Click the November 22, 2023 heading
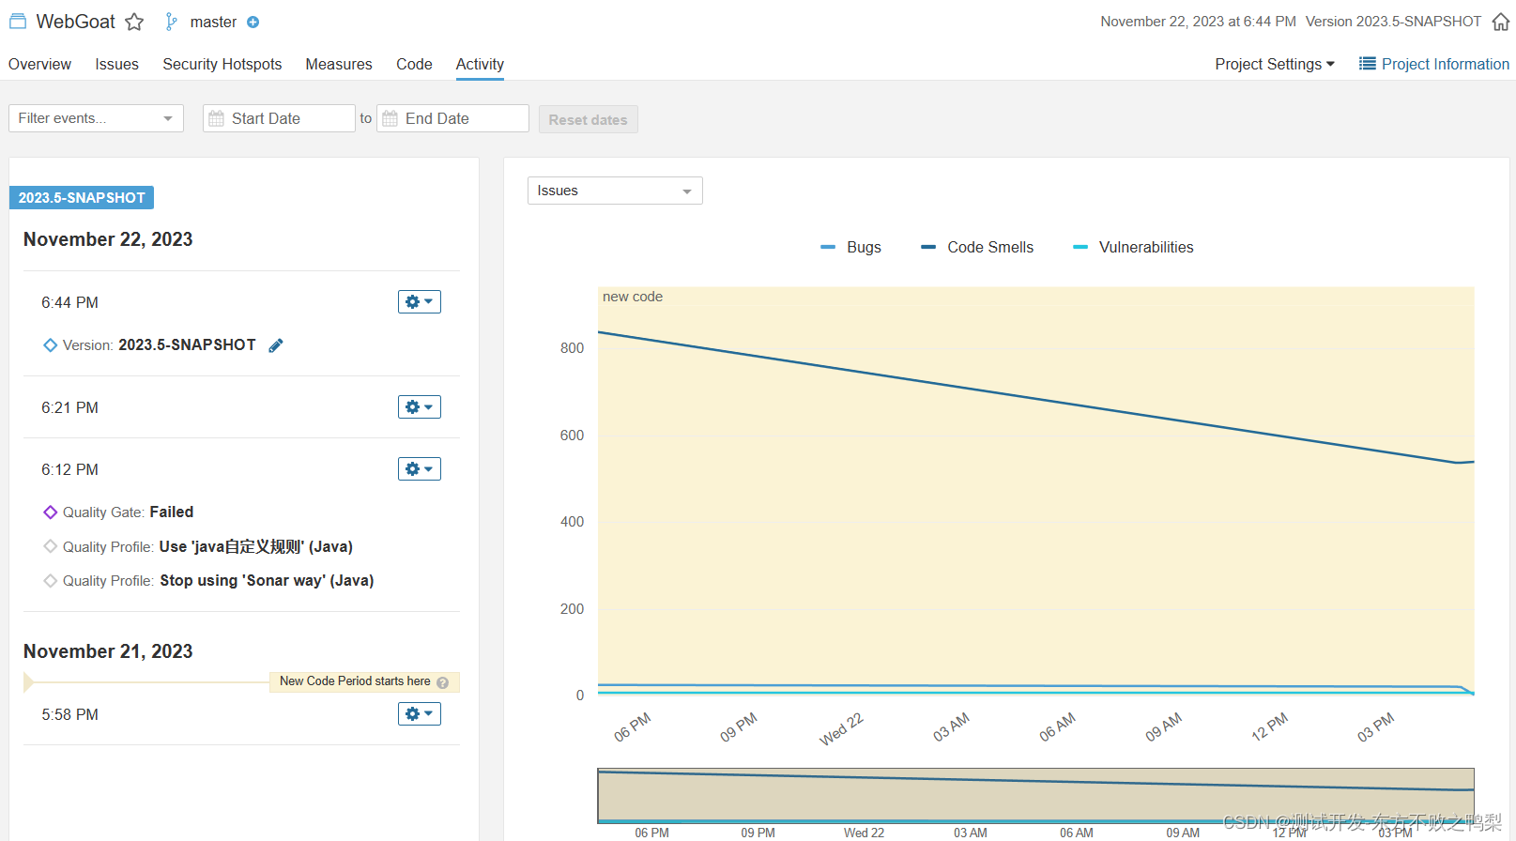The width and height of the screenshot is (1516, 841). click(108, 239)
